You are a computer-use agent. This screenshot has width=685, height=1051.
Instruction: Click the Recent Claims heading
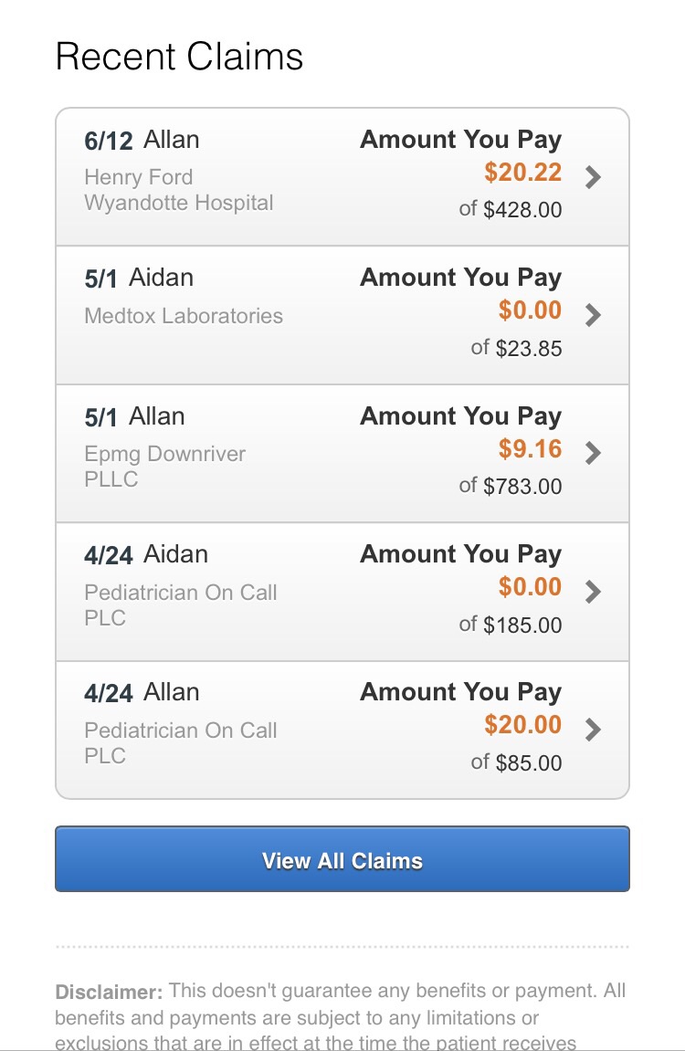point(179,57)
